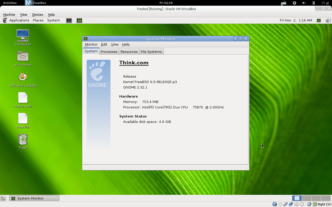The image size is (332, 207).
Task: Open the Applications menu in GNOME panel
Action: (x=19, y=20)
